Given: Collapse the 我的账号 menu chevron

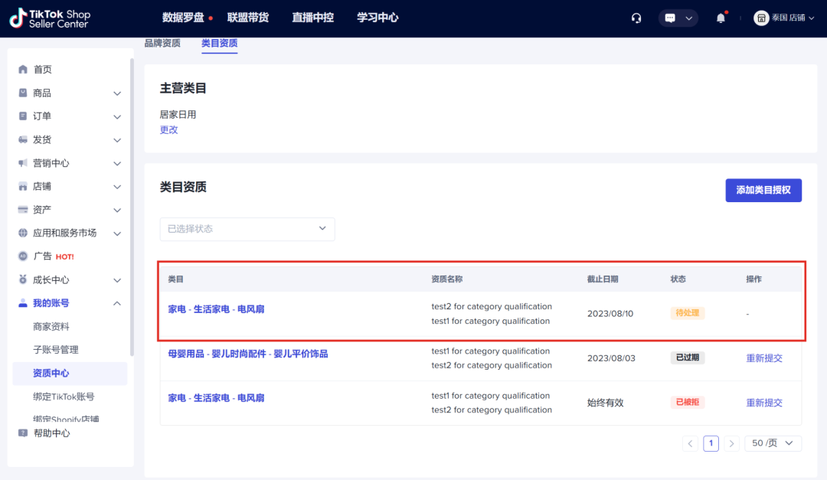Looking at the screenshot, I should pyautogui.click(x=117, y=303).
